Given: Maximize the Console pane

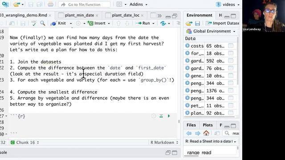Looking at the screenshot, I should [175, 153].
